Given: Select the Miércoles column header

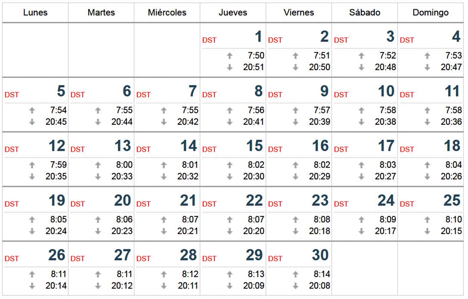Looking at the screenshot, I should pos(167,12).
